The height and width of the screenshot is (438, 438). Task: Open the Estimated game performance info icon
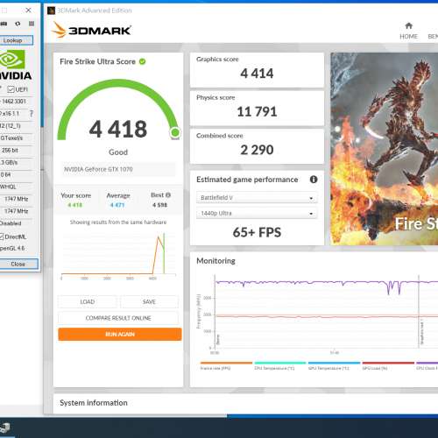[314, 180]
